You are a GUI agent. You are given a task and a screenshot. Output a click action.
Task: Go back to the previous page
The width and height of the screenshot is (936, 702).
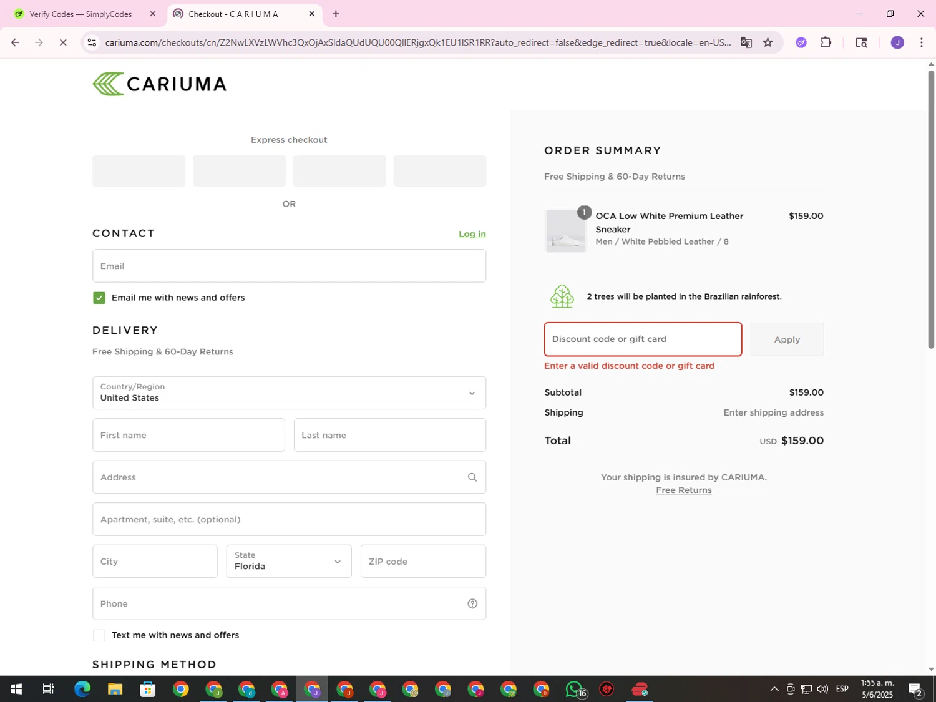click(x=15, y=42)
